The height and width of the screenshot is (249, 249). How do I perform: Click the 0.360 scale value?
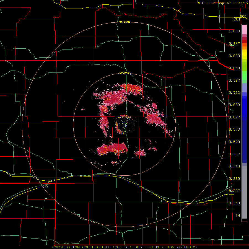coord(234,179)
